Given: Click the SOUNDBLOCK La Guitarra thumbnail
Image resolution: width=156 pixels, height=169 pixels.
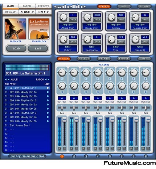Looking at the screenshot, I should tap(39, 29).
